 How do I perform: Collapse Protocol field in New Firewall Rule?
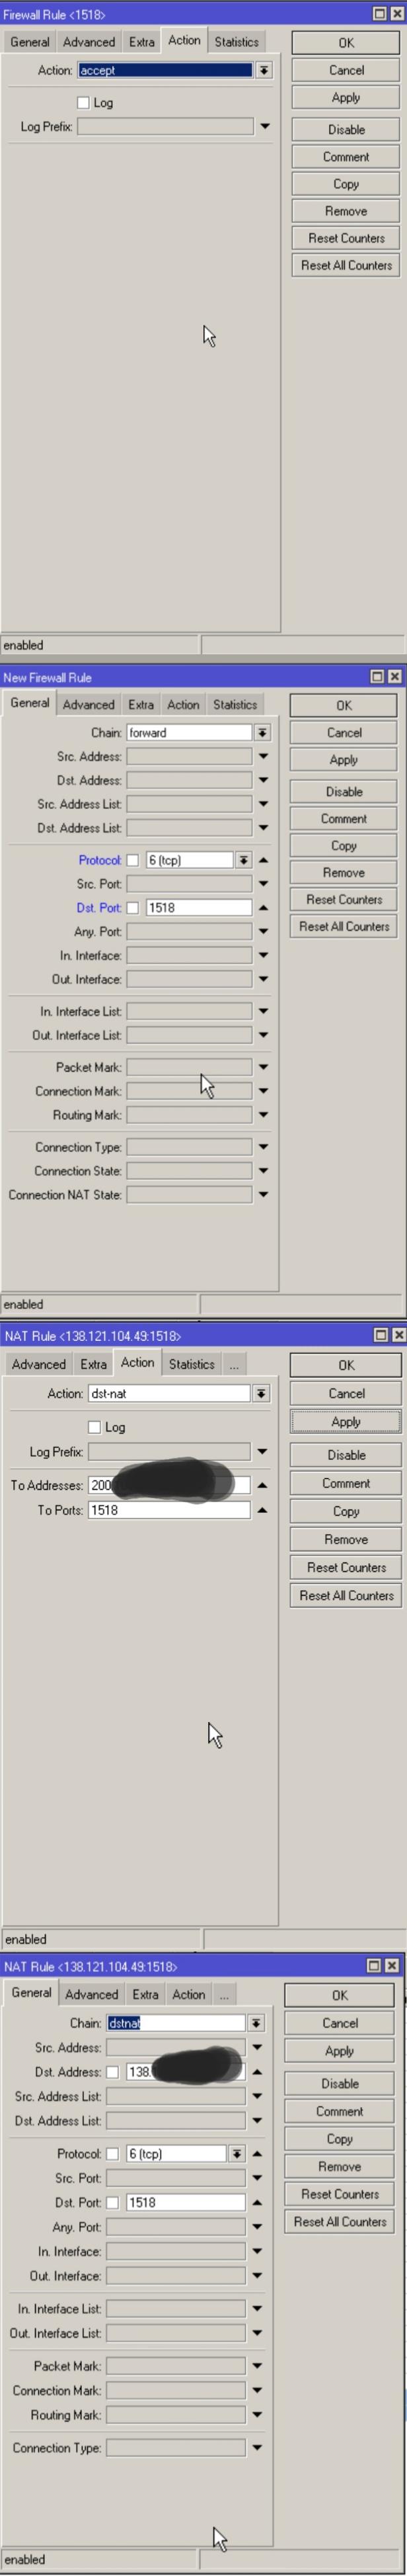click(264, 860)
